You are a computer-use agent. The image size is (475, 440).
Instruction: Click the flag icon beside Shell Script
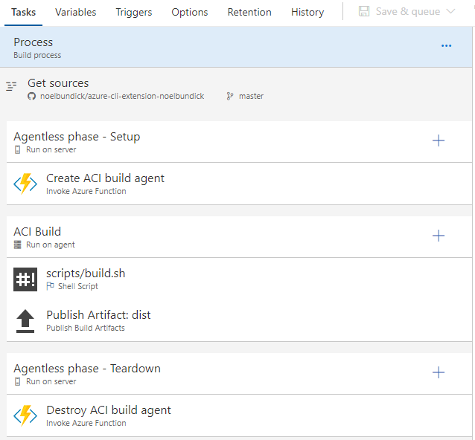[51, 286]
